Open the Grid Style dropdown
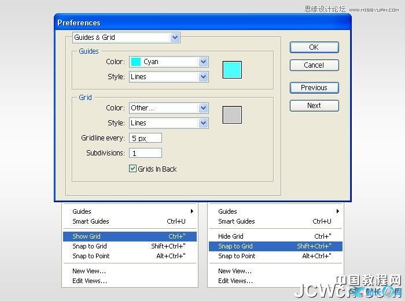Image resolution: width=405 pixels, height=301 pixels. [x=169, y=123]
